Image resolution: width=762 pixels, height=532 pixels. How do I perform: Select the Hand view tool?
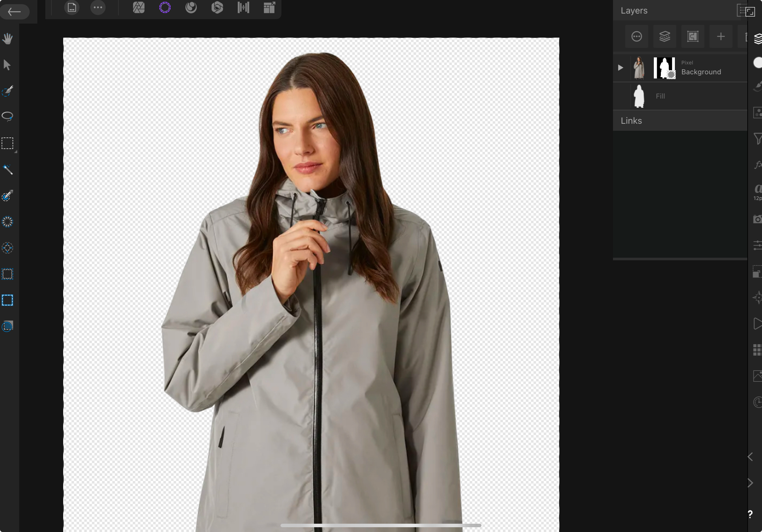tap(7, 39)
